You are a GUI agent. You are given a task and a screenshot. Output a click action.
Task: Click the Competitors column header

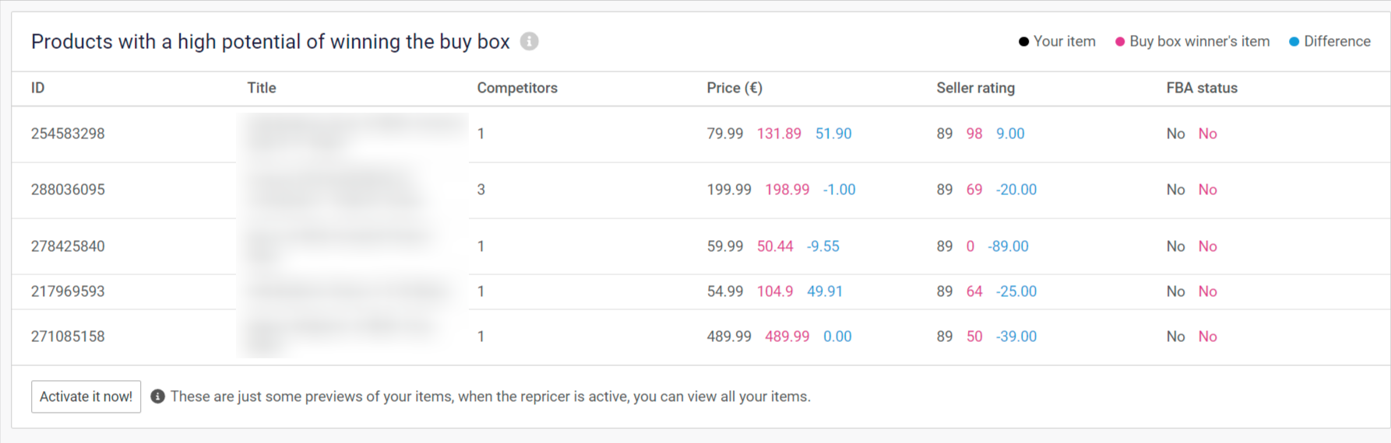click(516, 88)
